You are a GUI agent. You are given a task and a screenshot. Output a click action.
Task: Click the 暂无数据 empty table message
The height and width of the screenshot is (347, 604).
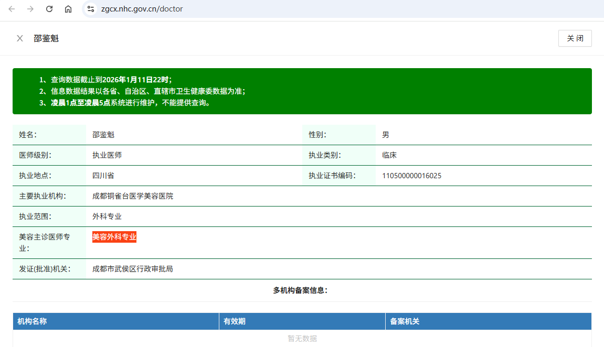point(302,339)
